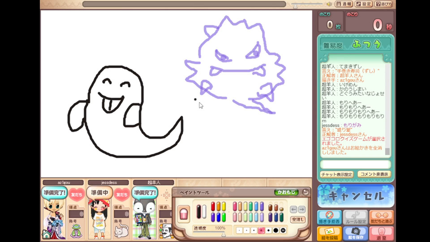Click into the chat text input field
This screenshot has width=430, height=242.
coord(355,164)
